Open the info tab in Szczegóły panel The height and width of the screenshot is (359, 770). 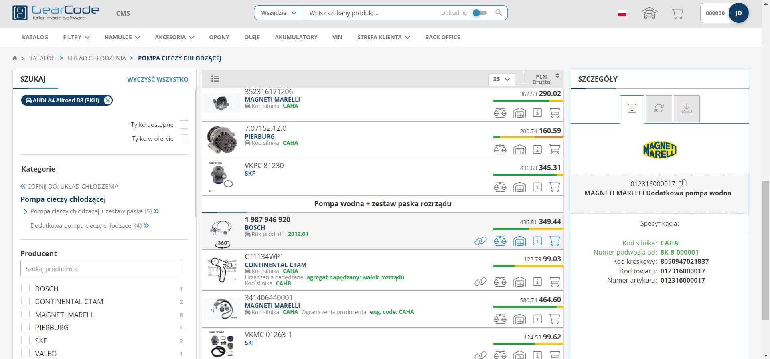point(632,108)
